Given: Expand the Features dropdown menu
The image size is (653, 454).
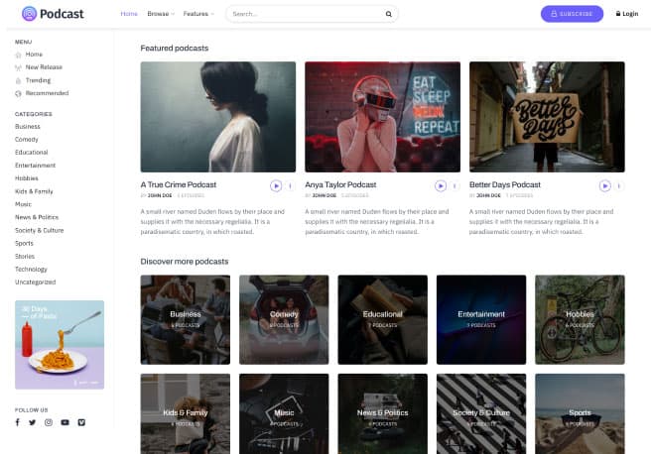Looking at the screenshot, I should click(x=198, y=14).
